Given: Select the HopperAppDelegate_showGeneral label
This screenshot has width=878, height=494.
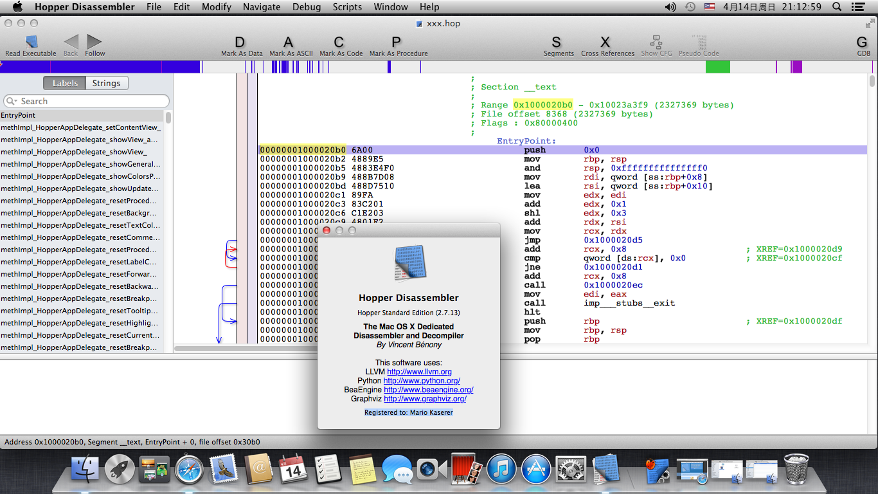Looking at the screenshot, I should coord(82,164).
